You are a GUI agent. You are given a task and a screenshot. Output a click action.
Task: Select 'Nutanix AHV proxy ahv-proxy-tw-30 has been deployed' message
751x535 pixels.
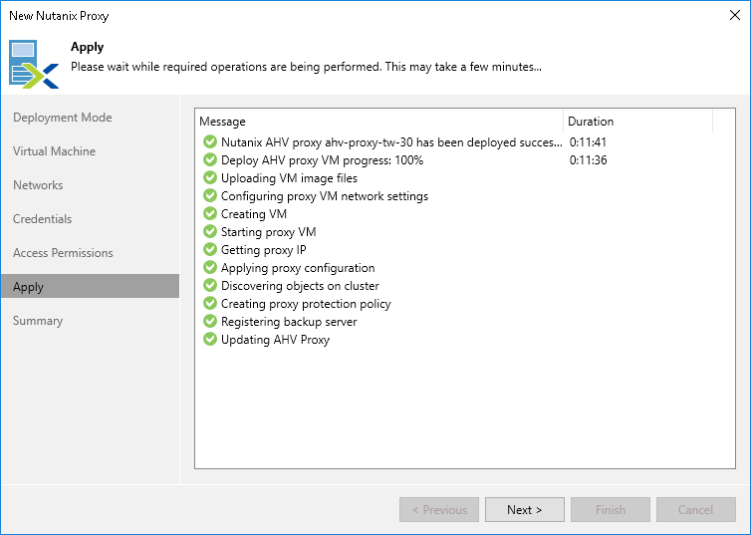pyautogui.click(x=391, y=142)
